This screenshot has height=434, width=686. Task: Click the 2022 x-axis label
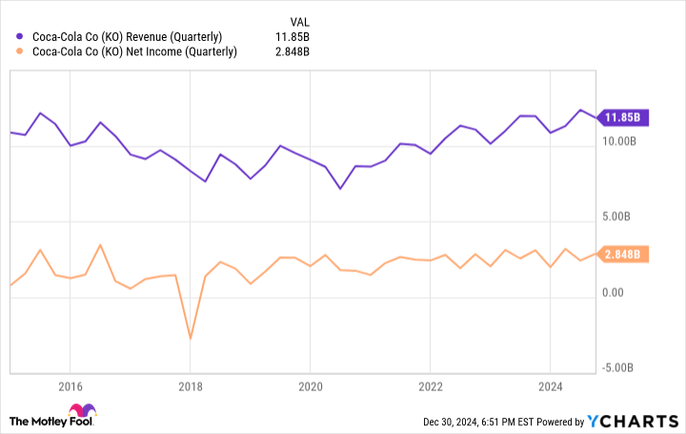[x=430, y=386]
